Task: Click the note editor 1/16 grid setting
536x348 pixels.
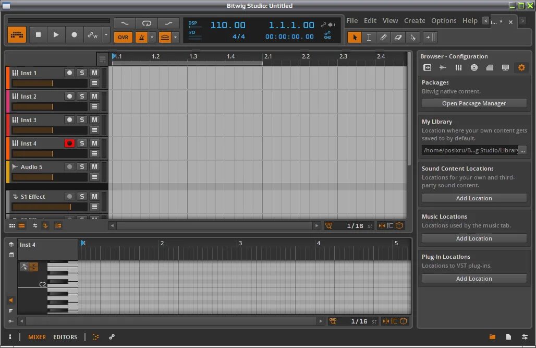Action: point(359,321)
